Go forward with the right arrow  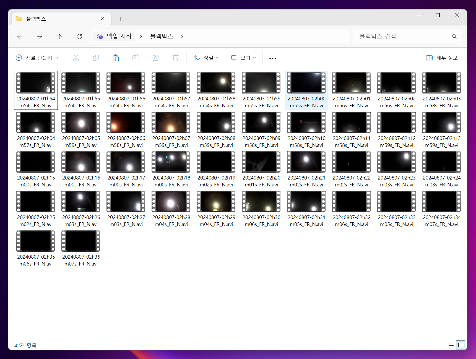pyautogui.click(x=40, y=37)
